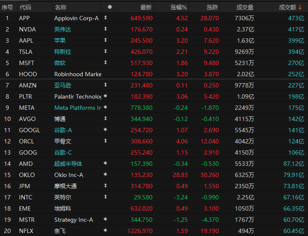The image size is (308, 236).
Task: Sort by the 最新 price column header
Action: click(x=146, y=7)
